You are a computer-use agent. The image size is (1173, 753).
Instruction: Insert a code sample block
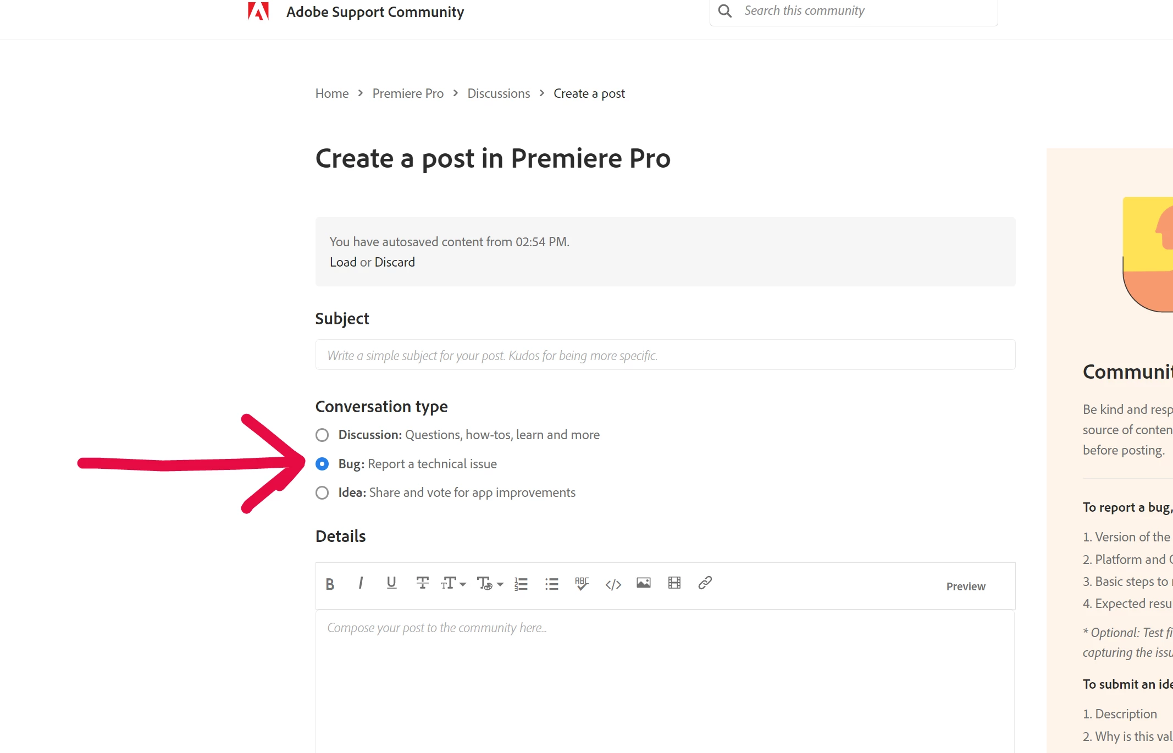[613, 584]
